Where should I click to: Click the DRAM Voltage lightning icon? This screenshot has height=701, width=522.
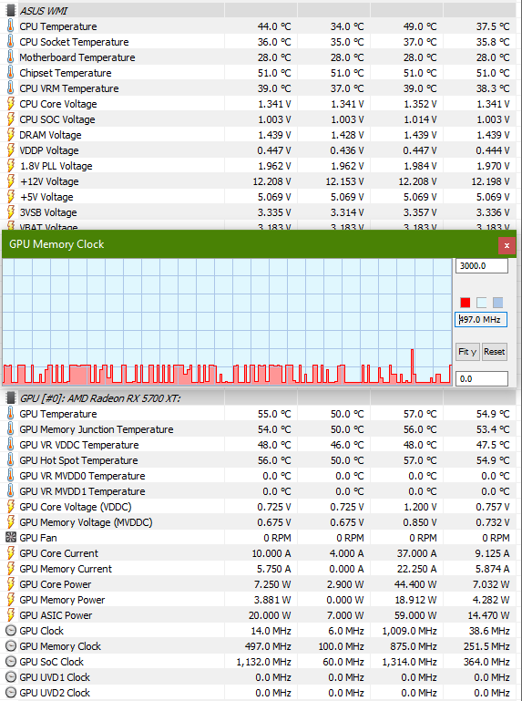pos(11,135)
